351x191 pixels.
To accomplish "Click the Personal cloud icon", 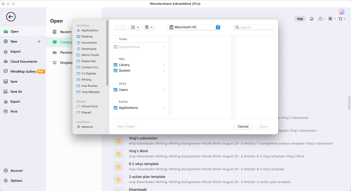I will [x=55, y=52].
